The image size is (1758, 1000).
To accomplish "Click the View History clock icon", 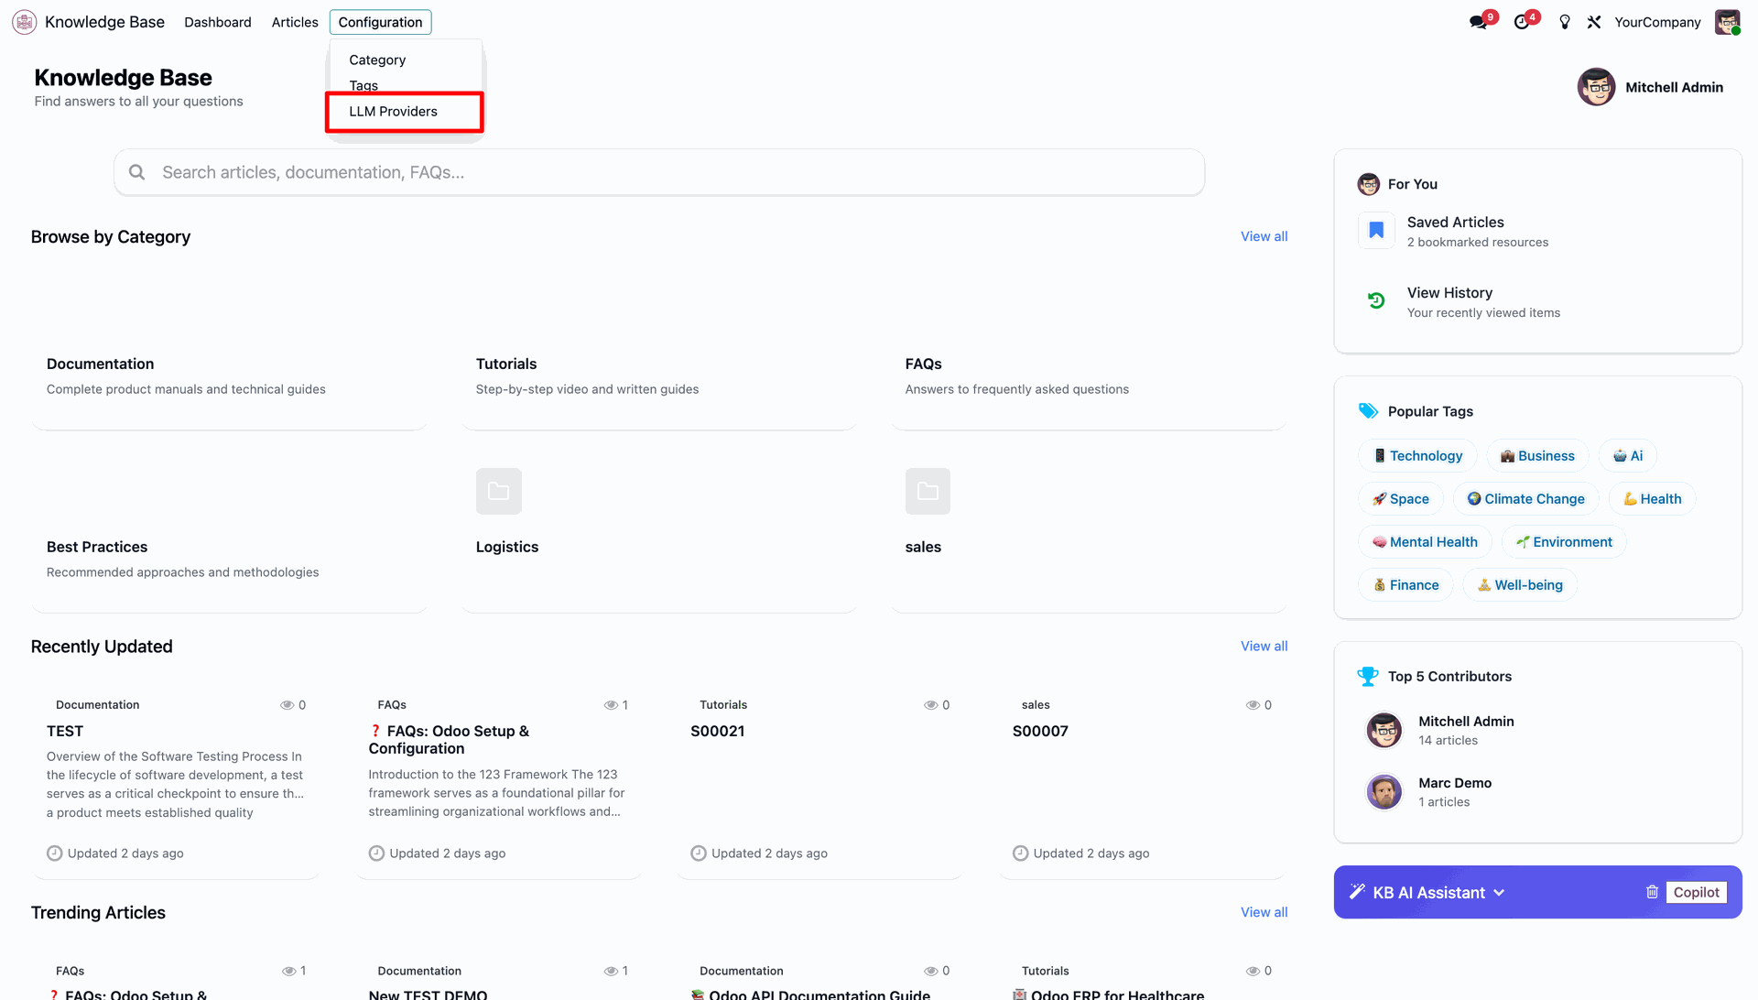I will coord(1376,300).
